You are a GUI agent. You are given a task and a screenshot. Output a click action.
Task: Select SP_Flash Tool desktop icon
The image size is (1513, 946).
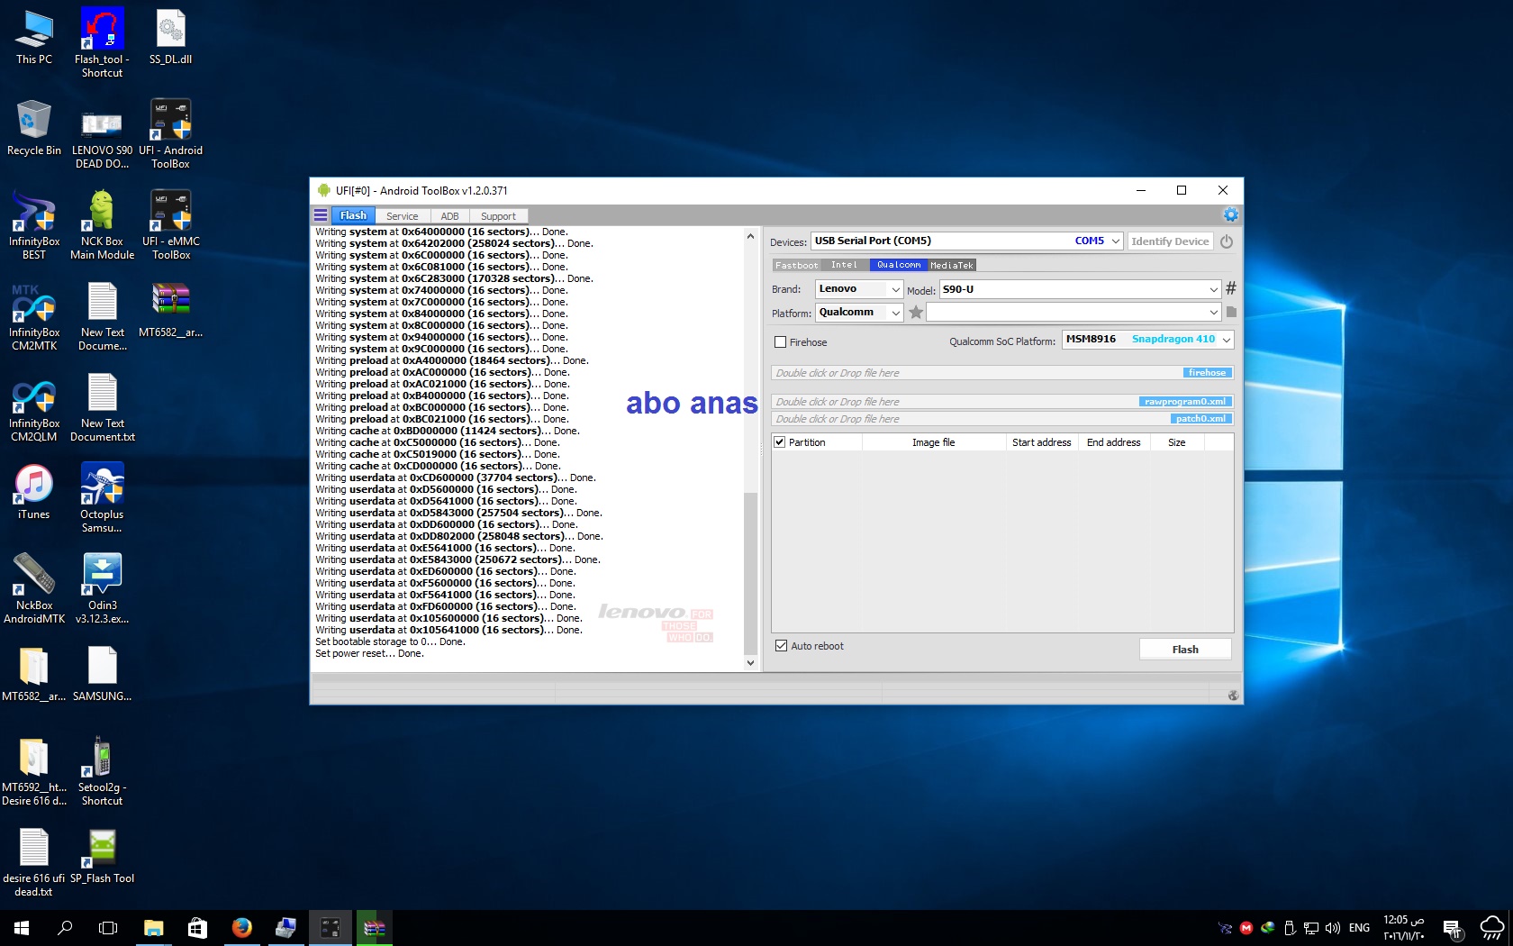102,856
